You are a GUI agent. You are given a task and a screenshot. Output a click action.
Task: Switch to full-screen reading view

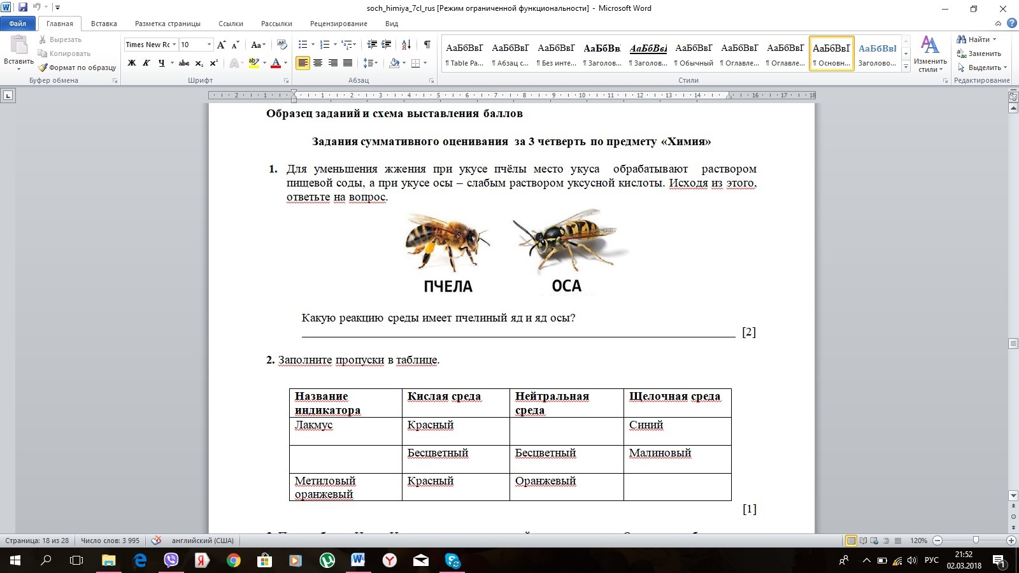pyautogui.click(x=863, y=541)
